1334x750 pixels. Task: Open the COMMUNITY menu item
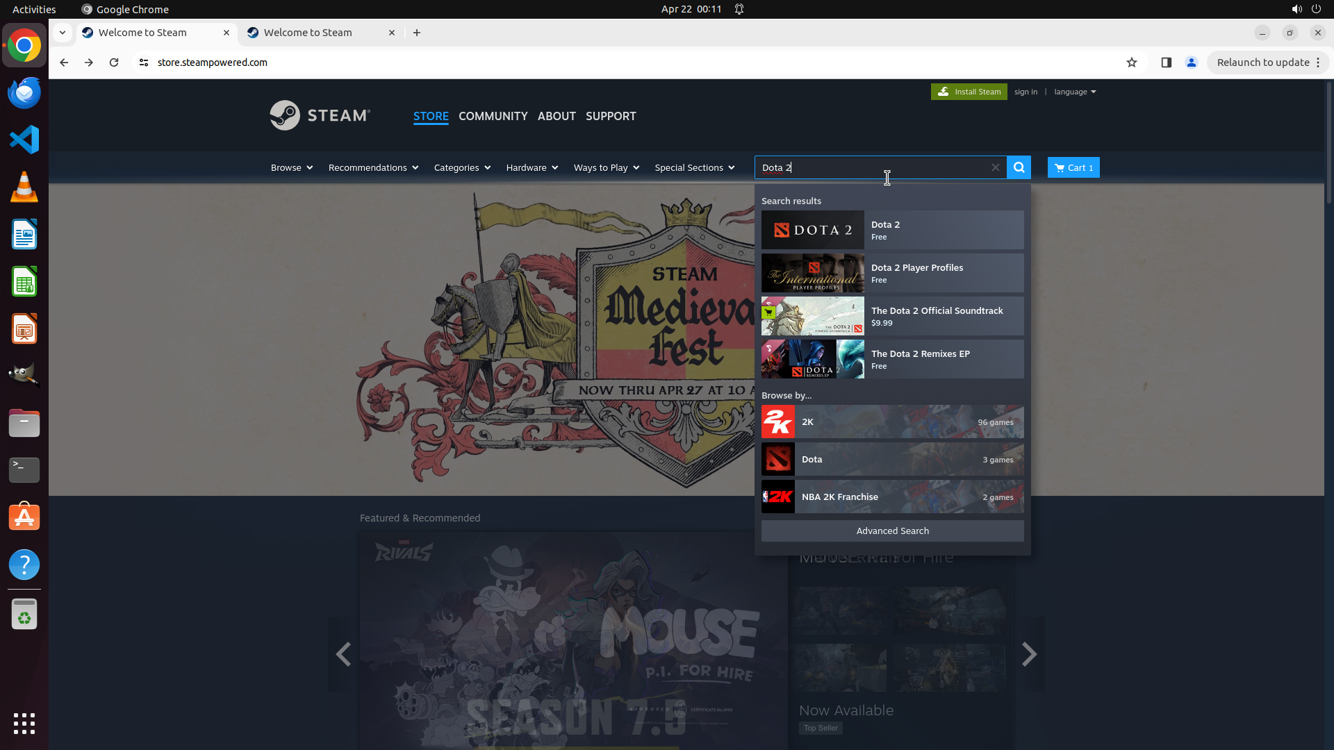tap(493, 116)
